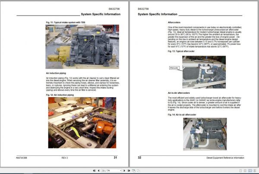Screen dimensions: 259x174
Task: Go to the next page
Action: click(x=124, y=171)
